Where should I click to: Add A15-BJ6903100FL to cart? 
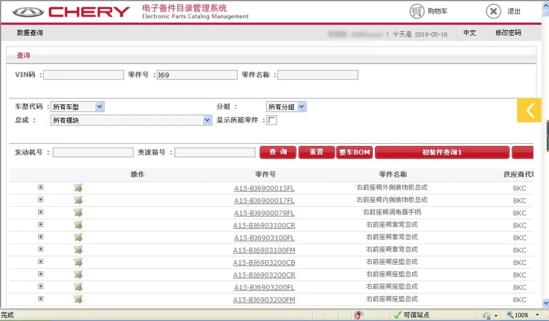point(78,238)
